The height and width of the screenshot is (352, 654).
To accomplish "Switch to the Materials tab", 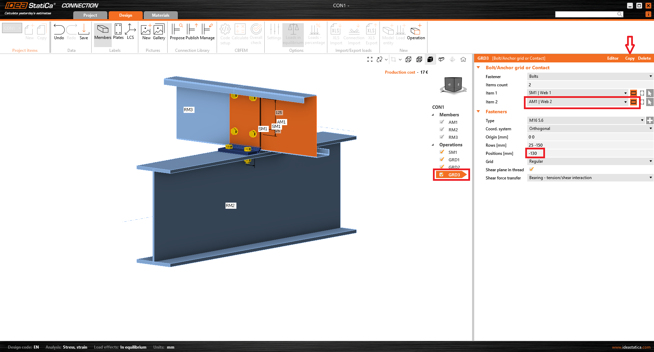I will coord(160,15).
